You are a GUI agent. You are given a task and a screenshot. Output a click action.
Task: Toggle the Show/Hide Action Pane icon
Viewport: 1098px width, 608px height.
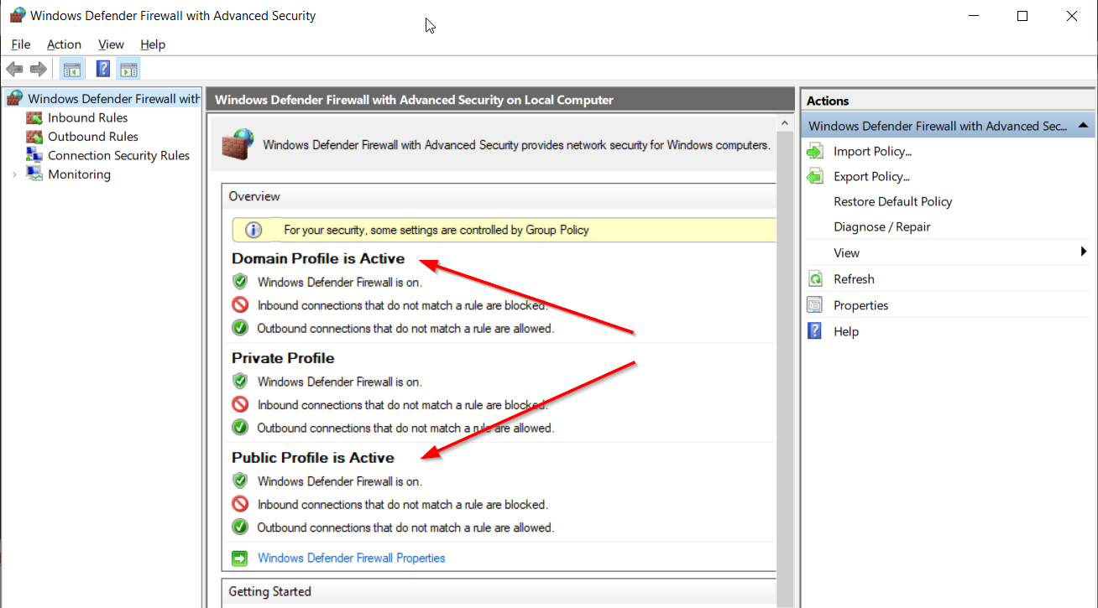click(128, 69)
